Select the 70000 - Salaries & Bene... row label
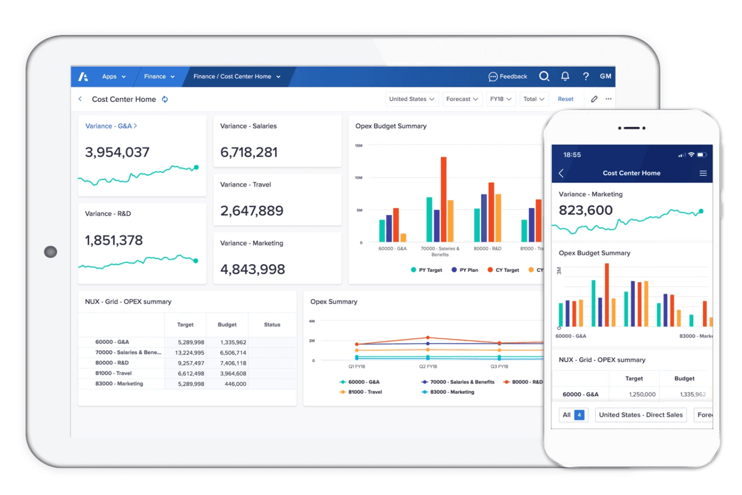 [128, 353]
